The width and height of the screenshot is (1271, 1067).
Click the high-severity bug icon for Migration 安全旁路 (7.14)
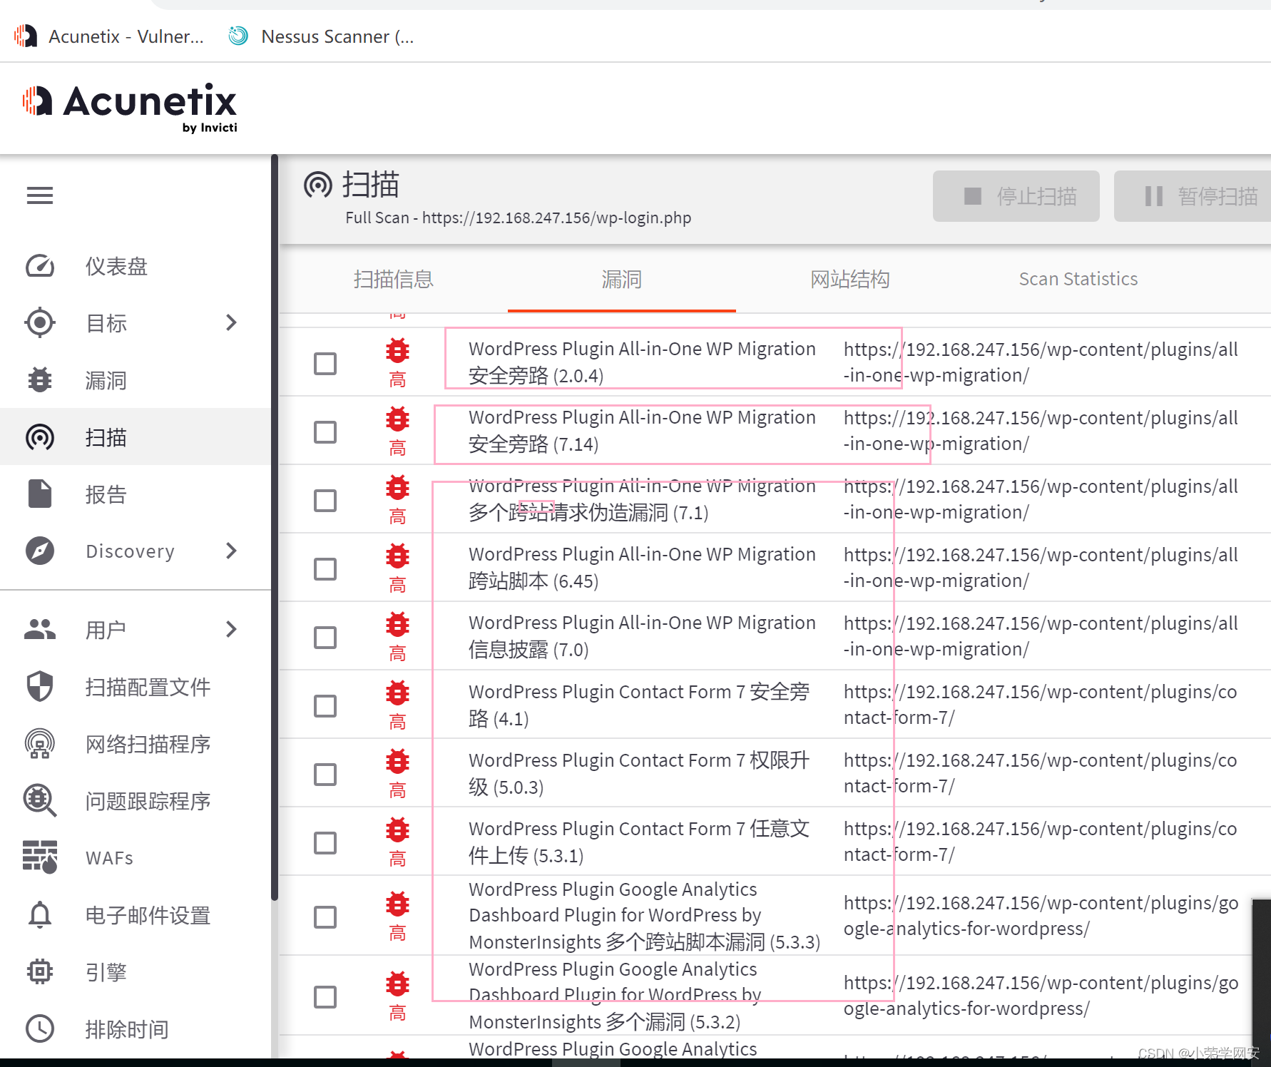tap(397, 419)
